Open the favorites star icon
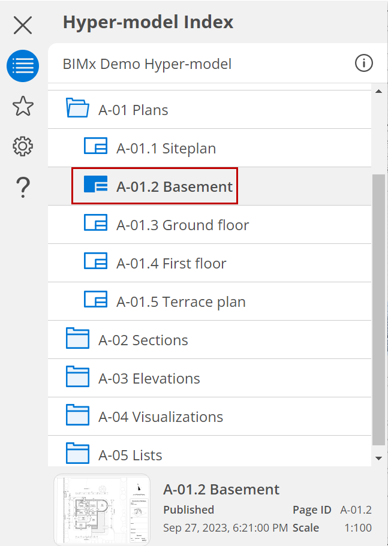This screenshot has height=546, width=388. coord(23,106)
